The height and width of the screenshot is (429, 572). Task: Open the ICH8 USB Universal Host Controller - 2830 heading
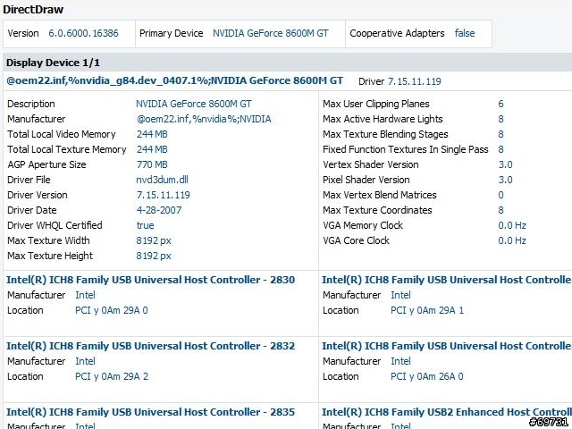pyautogui.click(x=151, y=280)
